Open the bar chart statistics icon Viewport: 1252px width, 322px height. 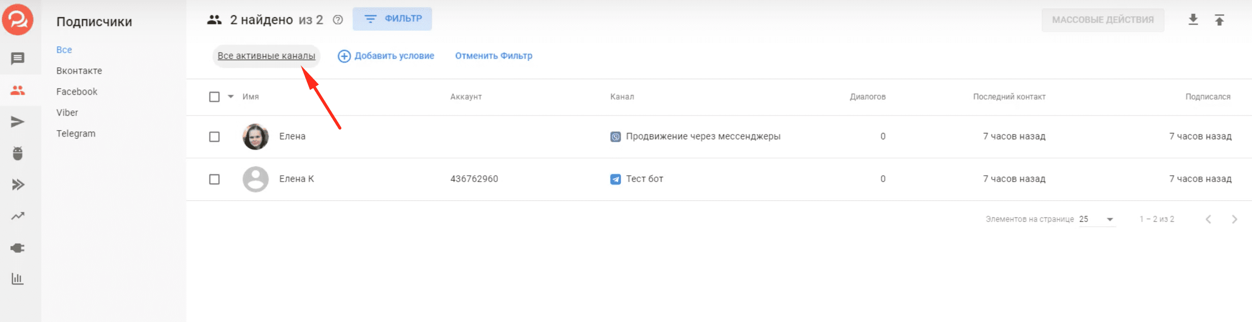[18, 279]
